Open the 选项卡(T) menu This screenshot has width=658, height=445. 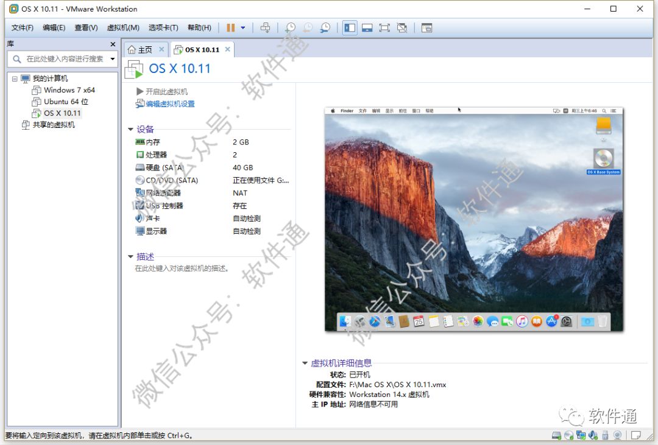[163, 27]
